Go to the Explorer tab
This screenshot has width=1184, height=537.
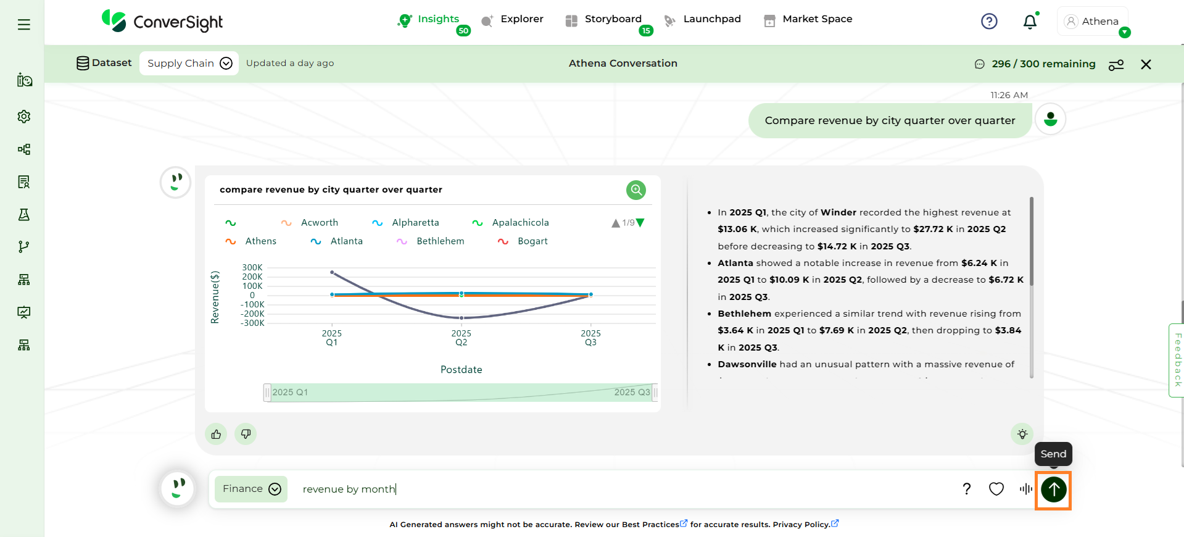click(513, 19)
